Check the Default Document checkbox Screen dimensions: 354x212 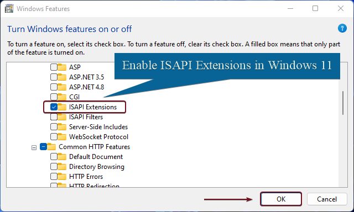click(54, 157)
